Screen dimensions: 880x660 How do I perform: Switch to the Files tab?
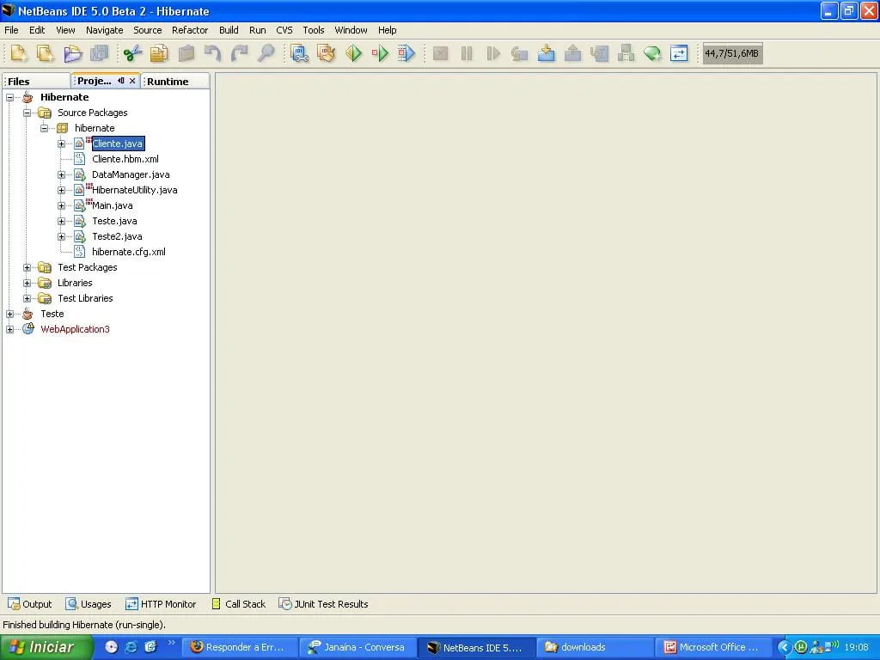(36, 82)
